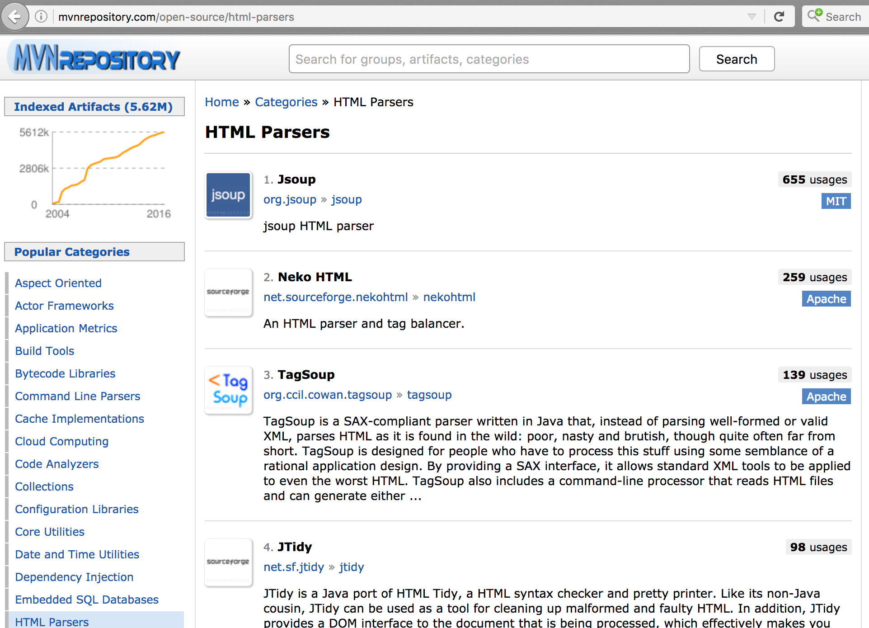Open the nekohtml artifact id link
869x628 pixels.
[x=449, y=297]
